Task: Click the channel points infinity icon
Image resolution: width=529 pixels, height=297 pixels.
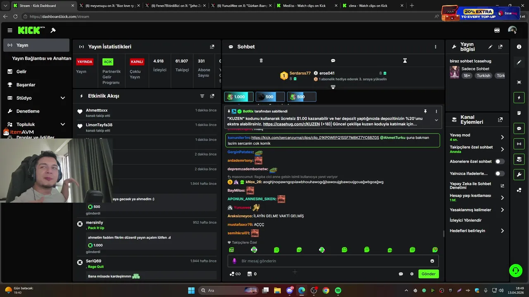Action: tap(235, 274)
